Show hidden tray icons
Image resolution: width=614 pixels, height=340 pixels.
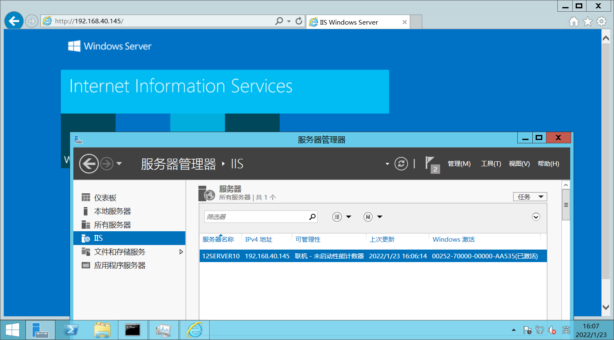pyautogui.click(x=514, y=330)
